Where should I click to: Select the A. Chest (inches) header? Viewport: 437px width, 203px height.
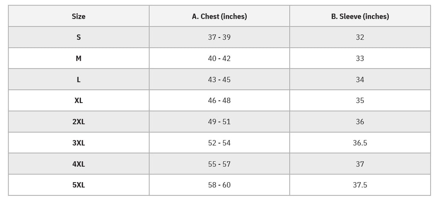point(219,17)
